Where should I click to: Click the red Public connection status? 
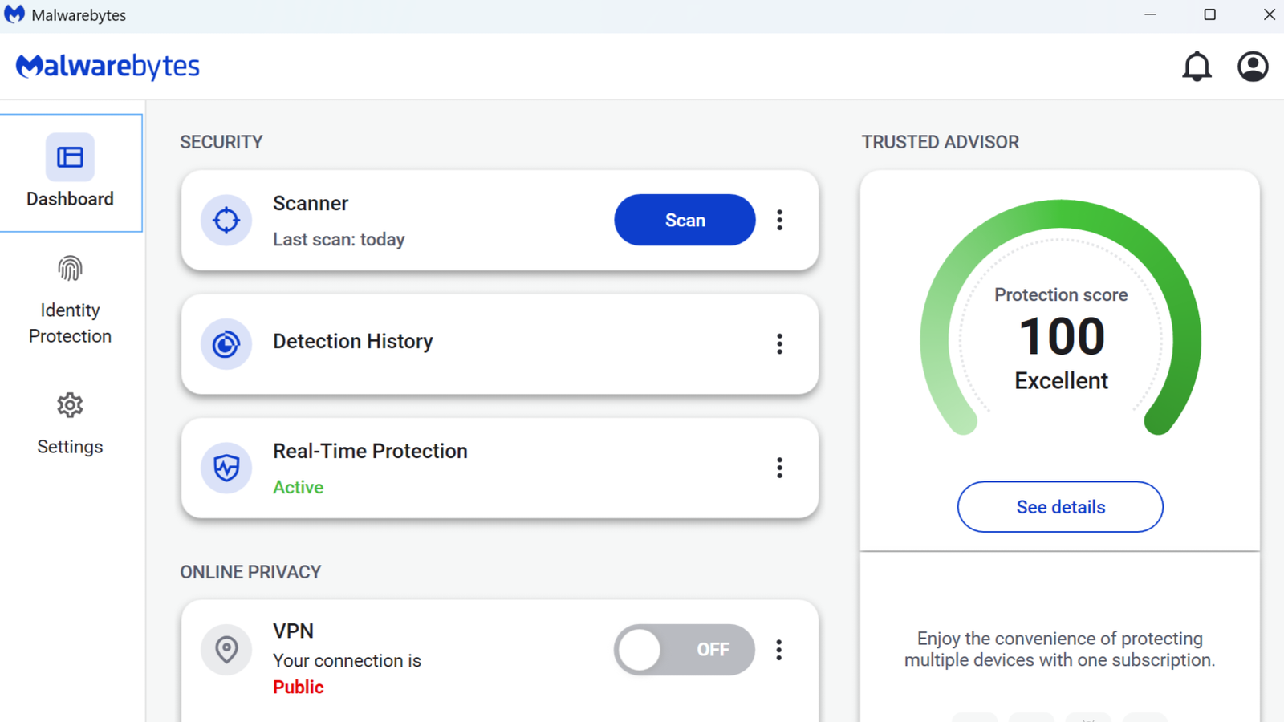[298, 688]
